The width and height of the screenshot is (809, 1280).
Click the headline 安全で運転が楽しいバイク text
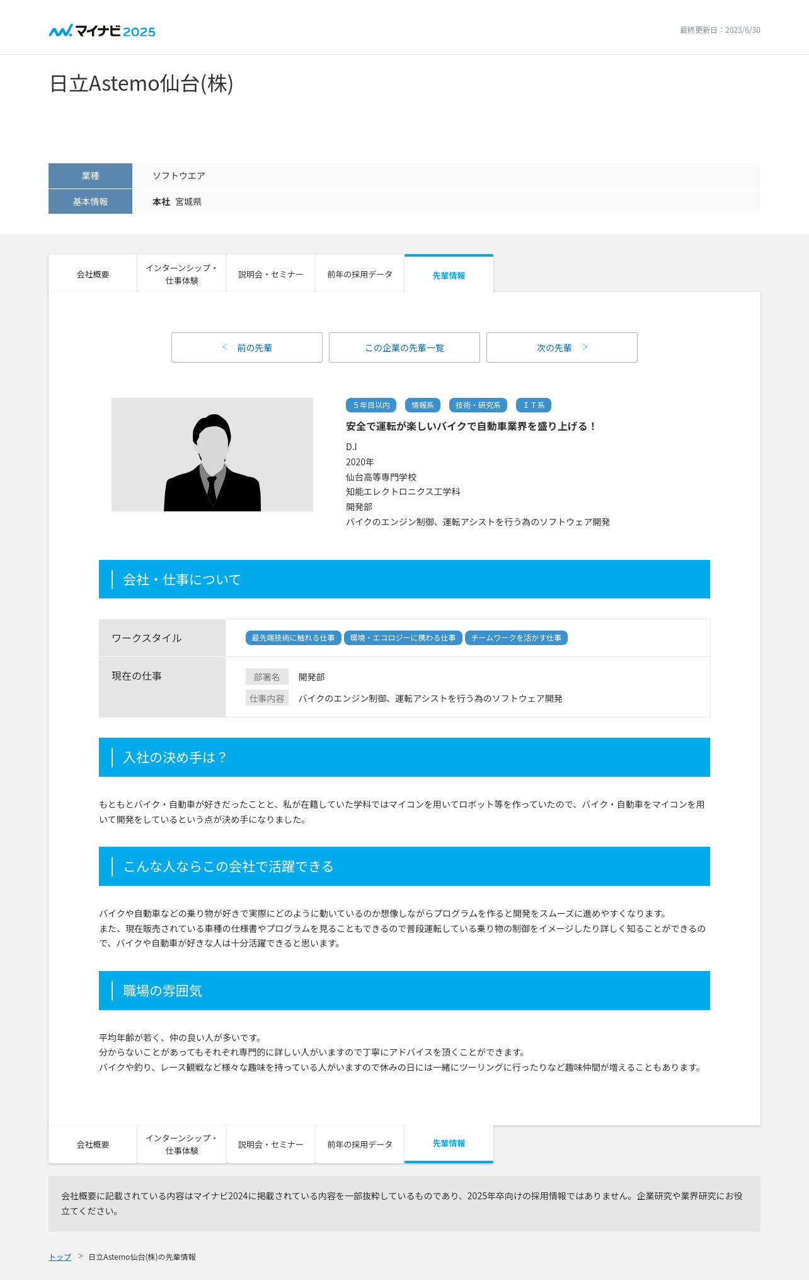tap(471, 426)
